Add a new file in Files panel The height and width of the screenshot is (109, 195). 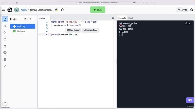click(x=25, y=19)
